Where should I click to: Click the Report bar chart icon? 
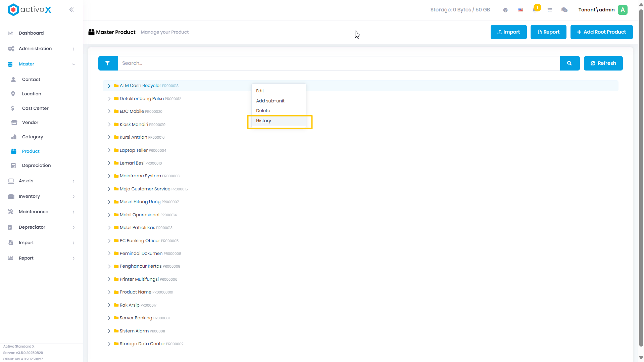pyautogui.click(x=10, y=258)
